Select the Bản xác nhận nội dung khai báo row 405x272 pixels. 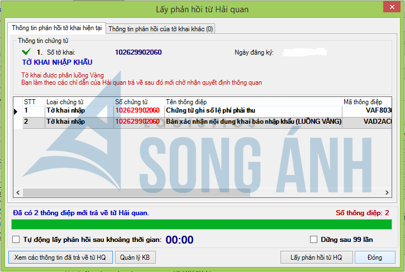252,122
